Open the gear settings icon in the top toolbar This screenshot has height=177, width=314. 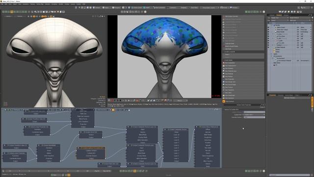(x=264, y=12)
